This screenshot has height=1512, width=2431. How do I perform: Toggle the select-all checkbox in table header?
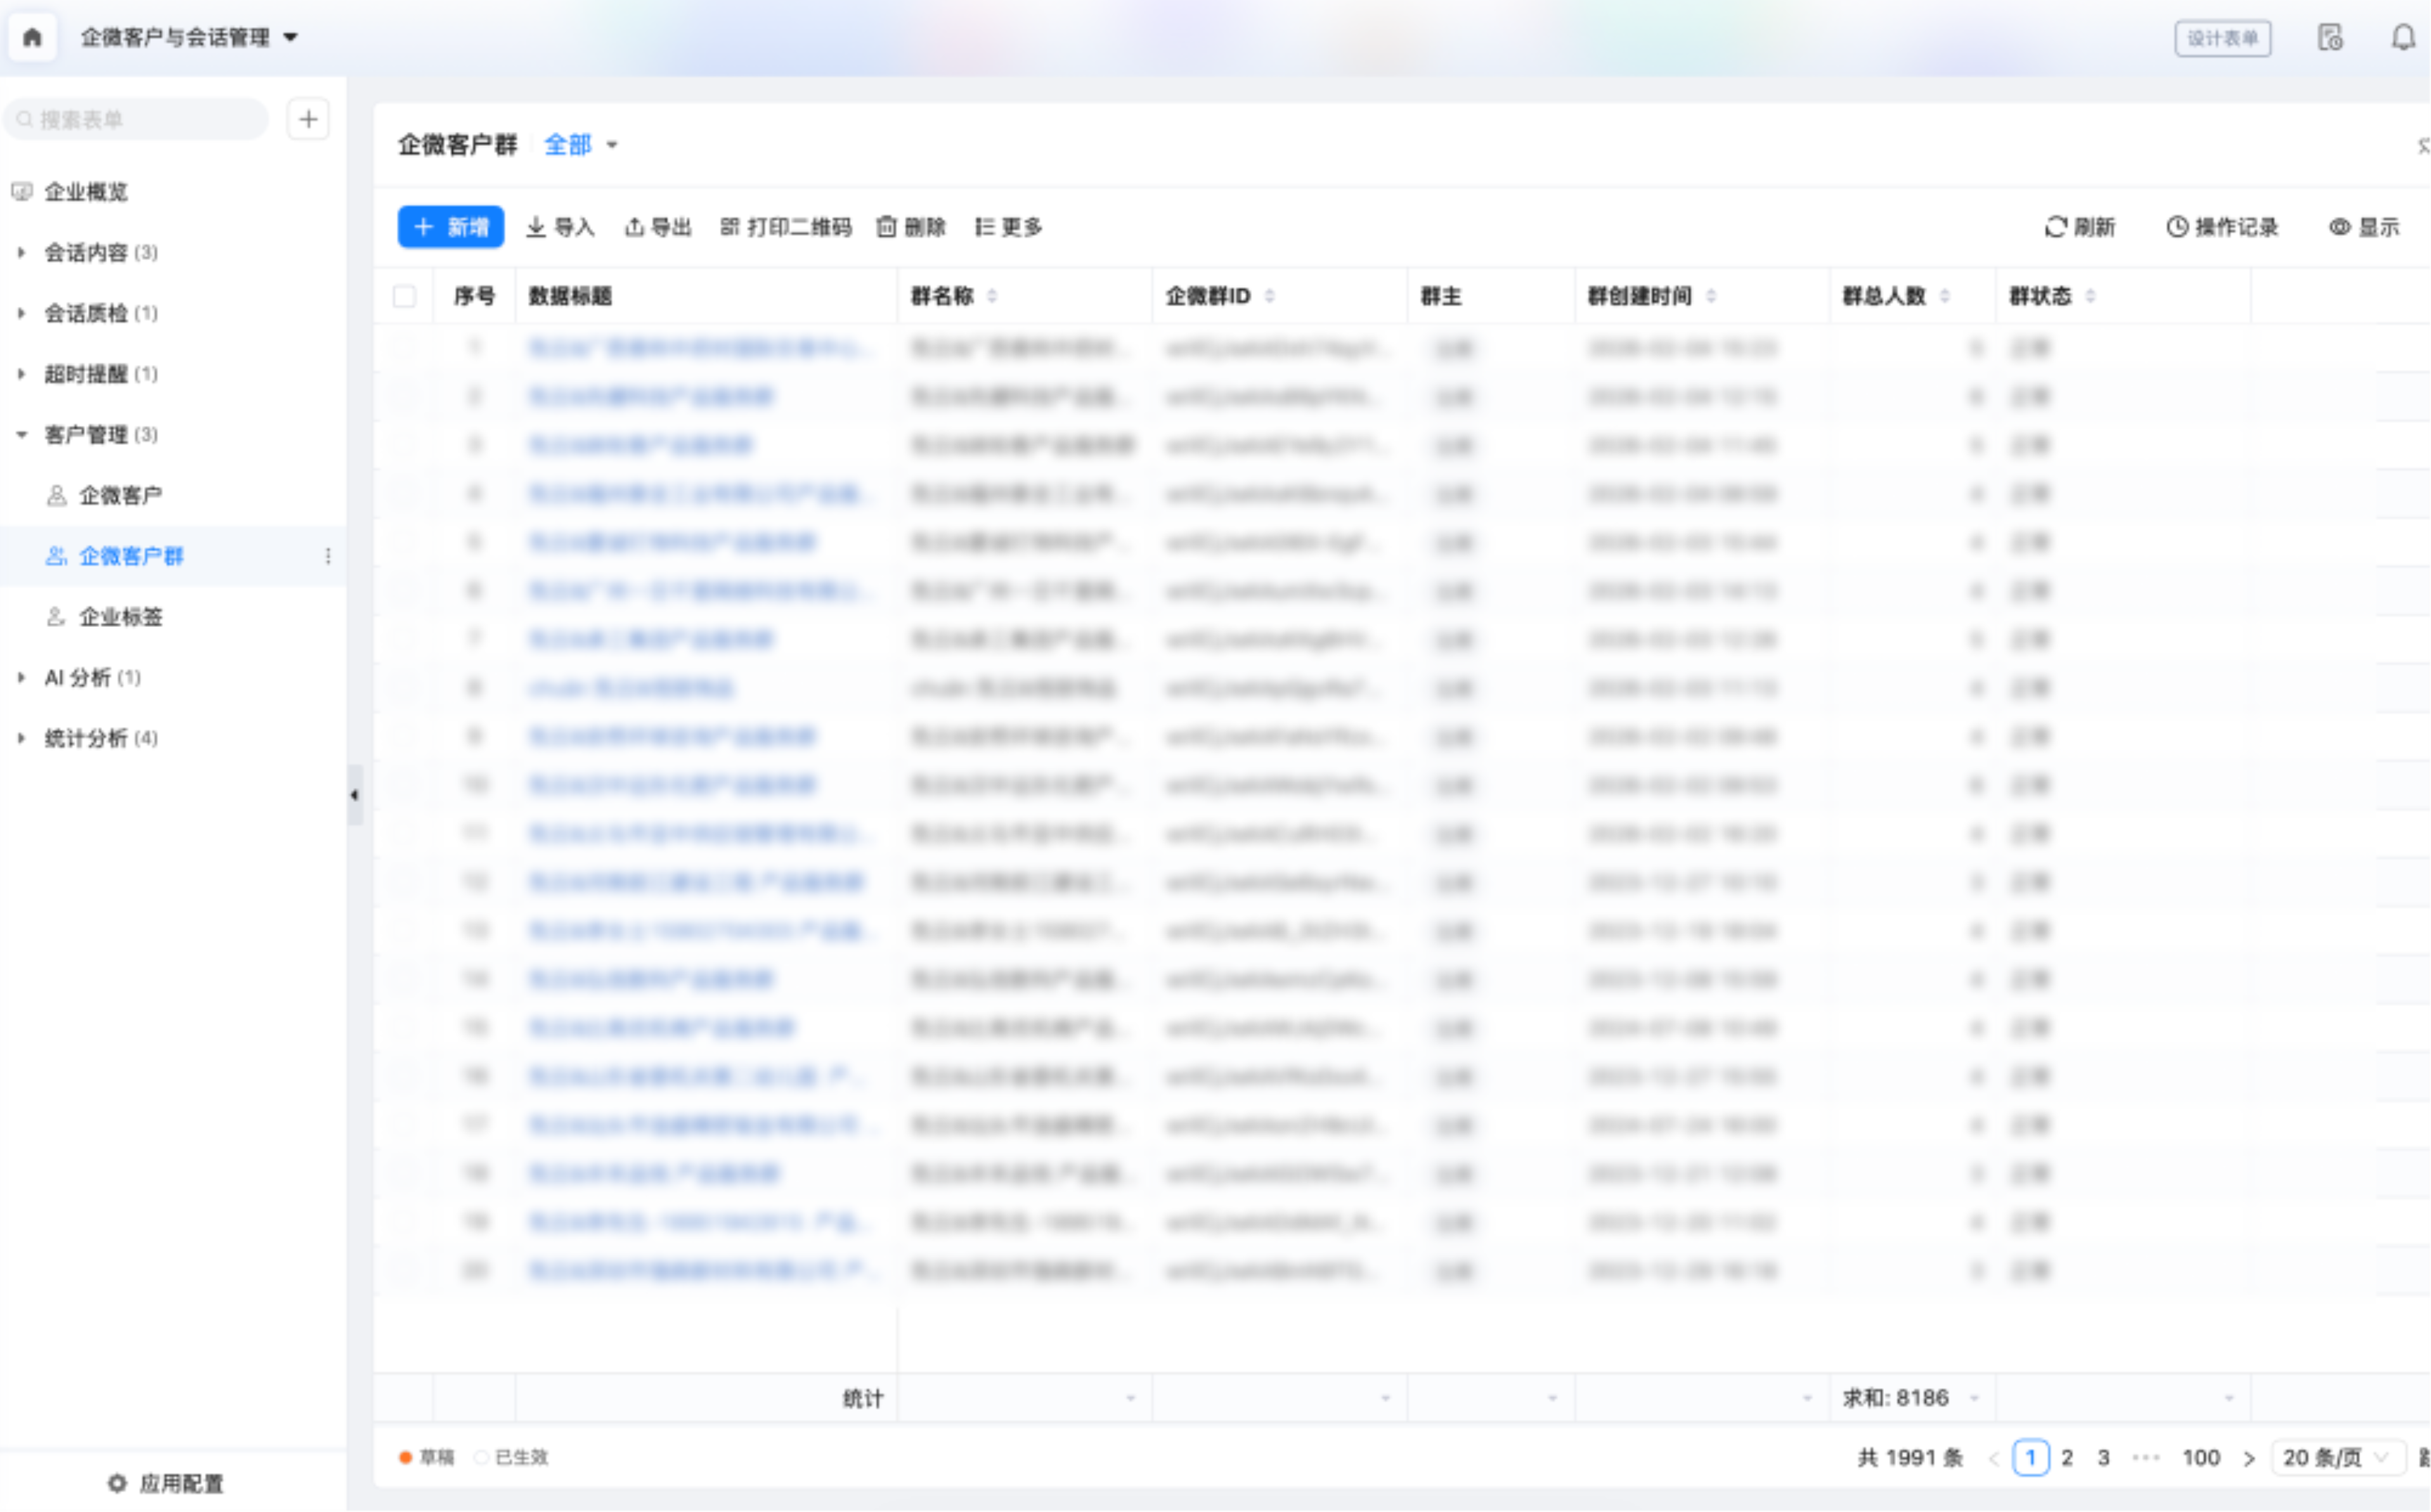pos(404,296)
